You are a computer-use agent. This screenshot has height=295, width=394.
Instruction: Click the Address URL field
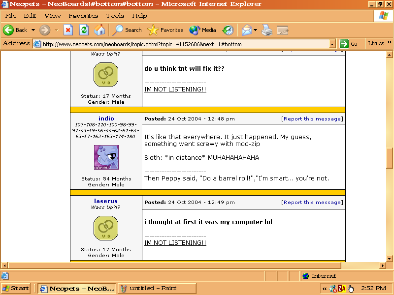tap(185, 44)
